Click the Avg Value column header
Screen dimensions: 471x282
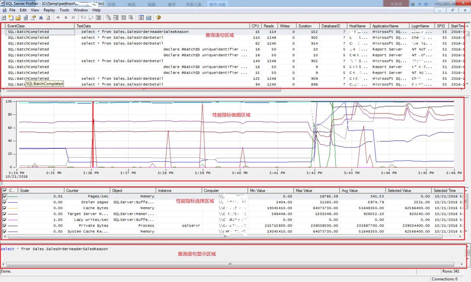[x=363, y=190]
